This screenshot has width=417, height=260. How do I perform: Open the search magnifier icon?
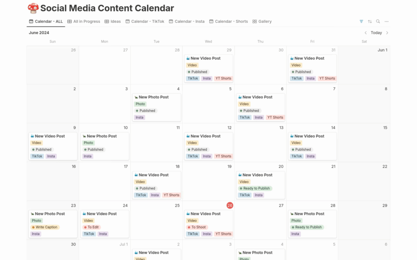point(377,21)
